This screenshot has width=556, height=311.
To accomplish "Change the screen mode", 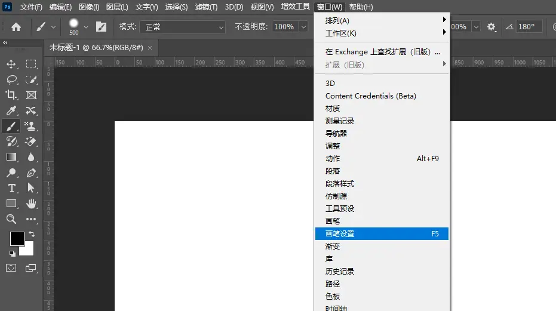I will pyautogui.click(x=31, y=268).
